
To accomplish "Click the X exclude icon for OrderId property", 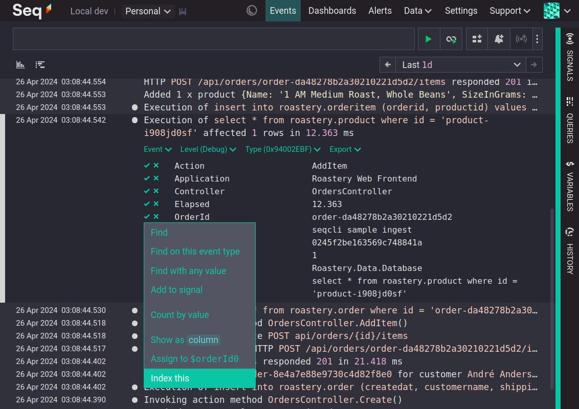I will click(x=156, y=216).
